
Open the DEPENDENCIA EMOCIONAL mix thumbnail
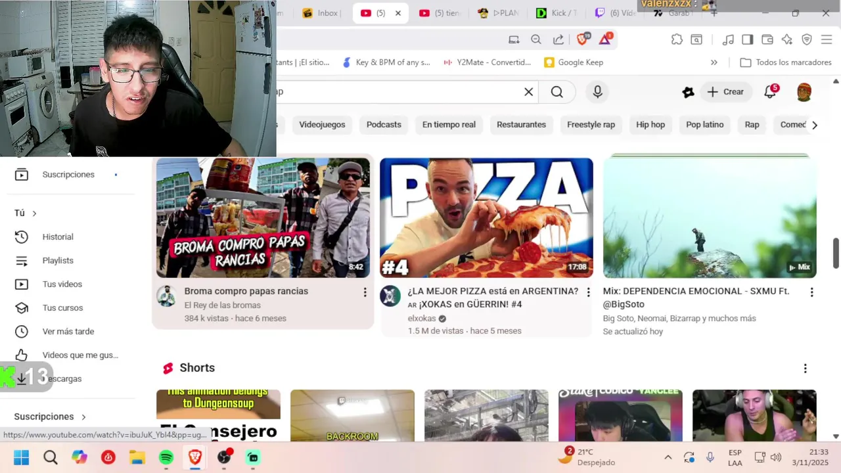click(x=710, y=217)
